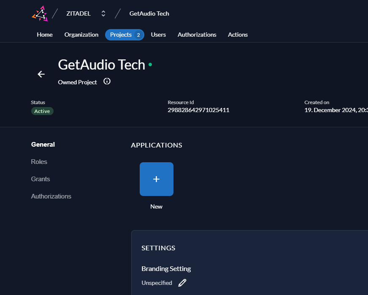Click the Owned Project label
The width and height of the screenshot is (368, 295).
[x=78, y=82]
